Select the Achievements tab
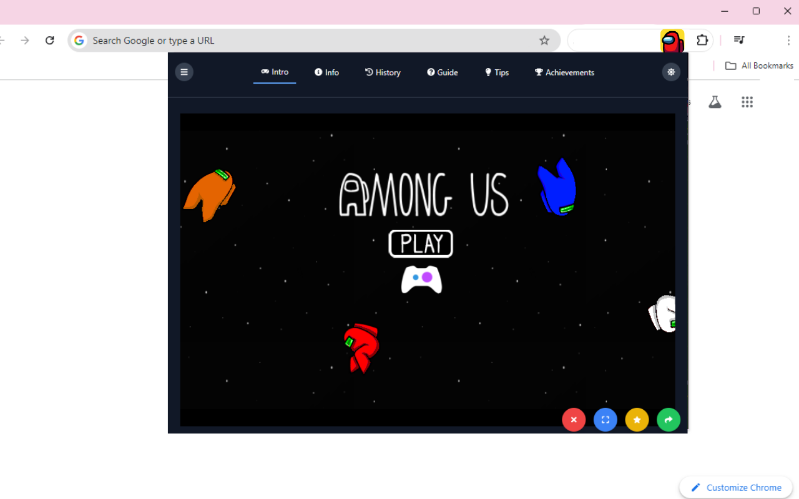 (x=564, y=72)
